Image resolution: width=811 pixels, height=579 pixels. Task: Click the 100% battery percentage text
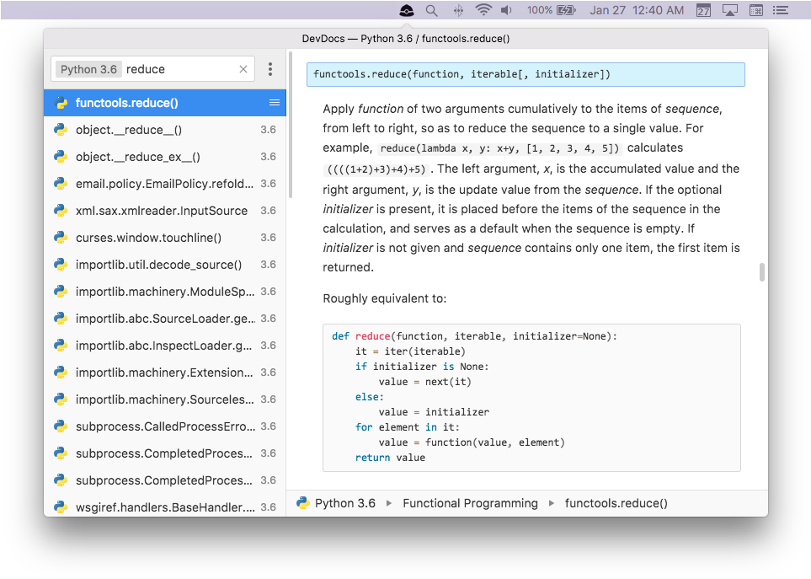point(540,10)
